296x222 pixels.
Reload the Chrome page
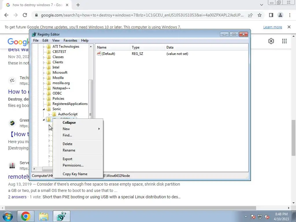point(25,15)
